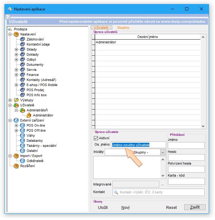This screenshot has width=215, height=220.
Task: Click the Zavřít button
Action: [195, 208]
